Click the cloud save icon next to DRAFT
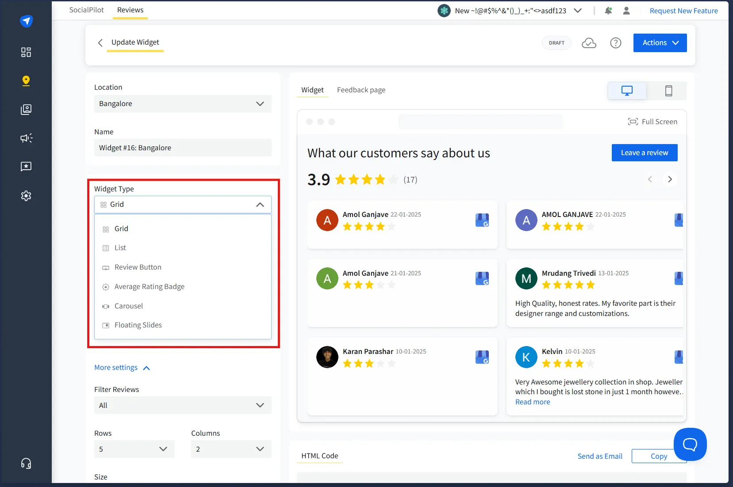Viewport: 733px width, 487px height. [x=589, y=43]
